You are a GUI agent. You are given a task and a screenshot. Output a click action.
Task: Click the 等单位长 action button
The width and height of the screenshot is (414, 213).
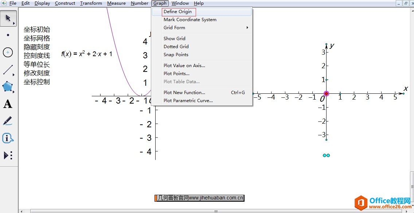(37, 64)
